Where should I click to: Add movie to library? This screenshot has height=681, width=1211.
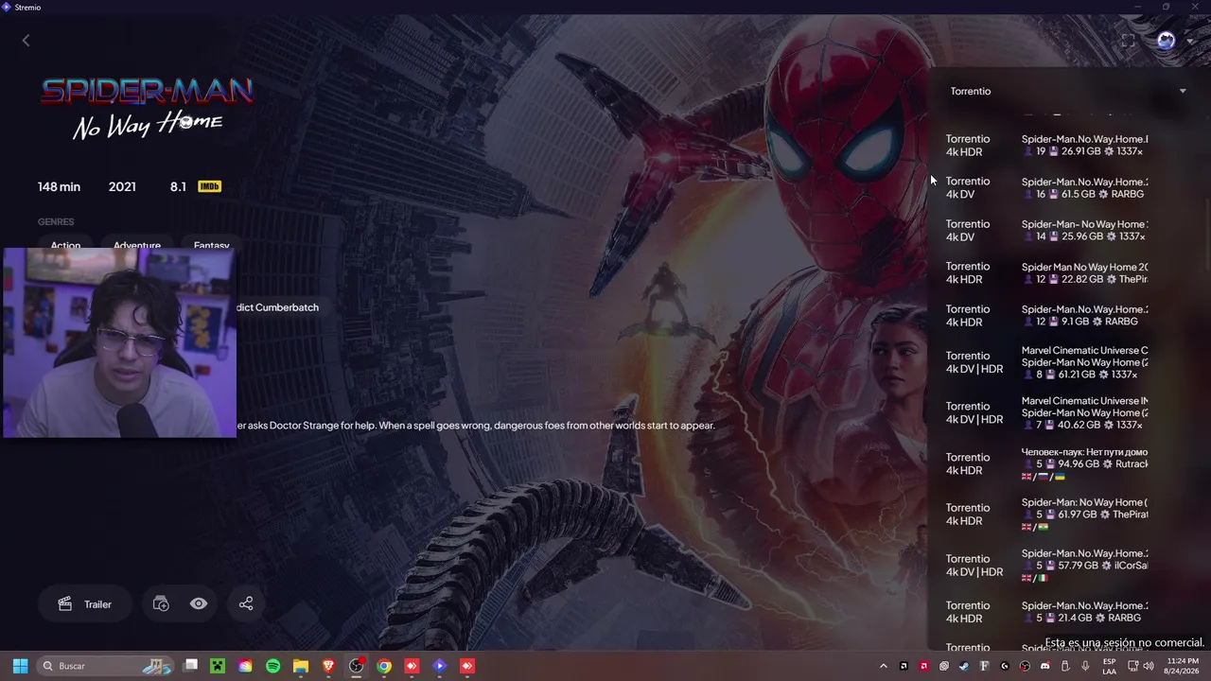tap(161, 603)
